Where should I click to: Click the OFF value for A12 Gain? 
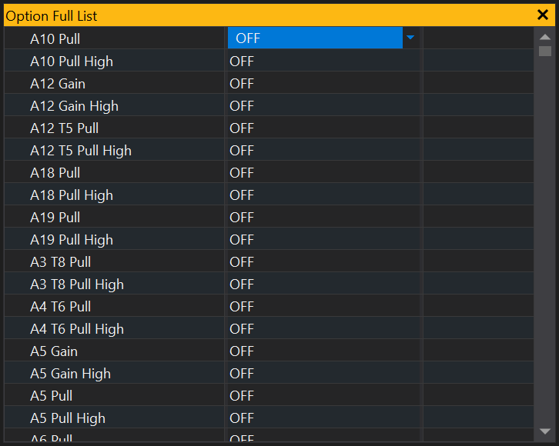(242, 84)
